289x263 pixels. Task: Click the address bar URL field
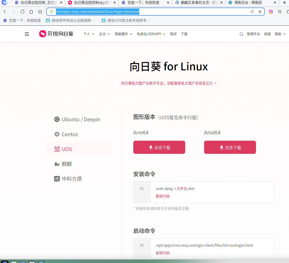tap(155, 12)
